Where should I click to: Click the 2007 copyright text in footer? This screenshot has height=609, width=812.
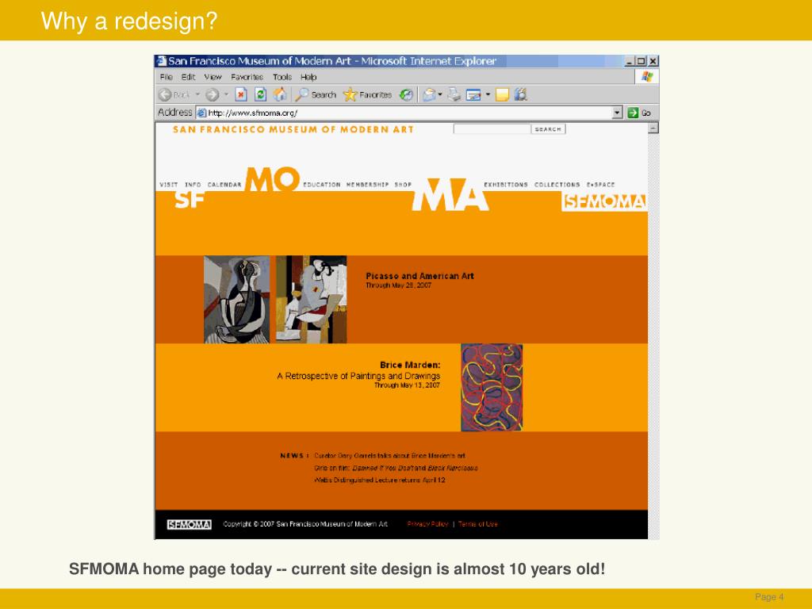[x=305, y=524]
